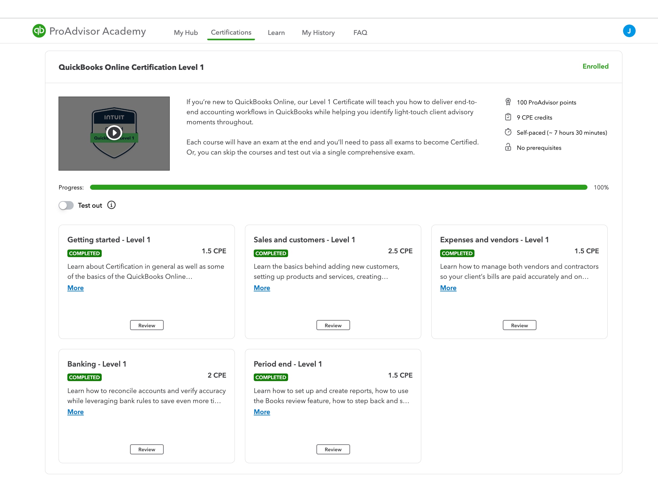Enable the Test out mode toggle
The image size is (658, 489).
pos(65,205)
